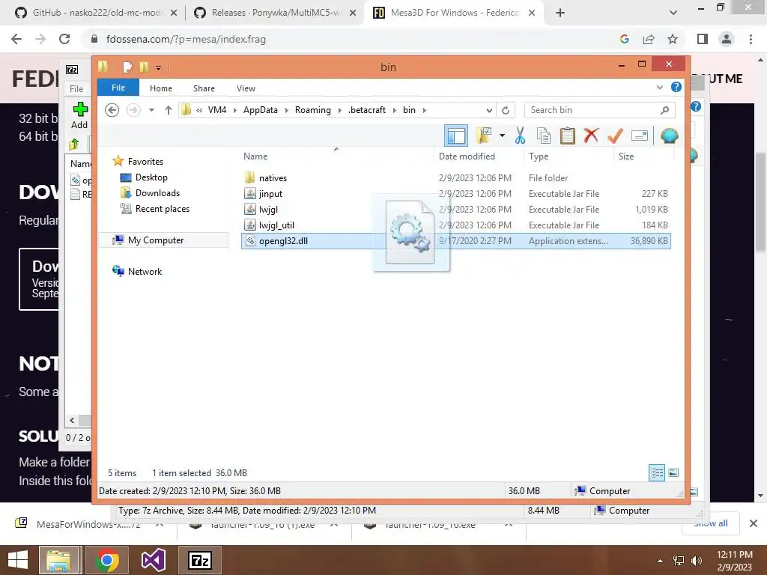Sort by Date modified column
This screenshot has width=767, height=575.
467,156
